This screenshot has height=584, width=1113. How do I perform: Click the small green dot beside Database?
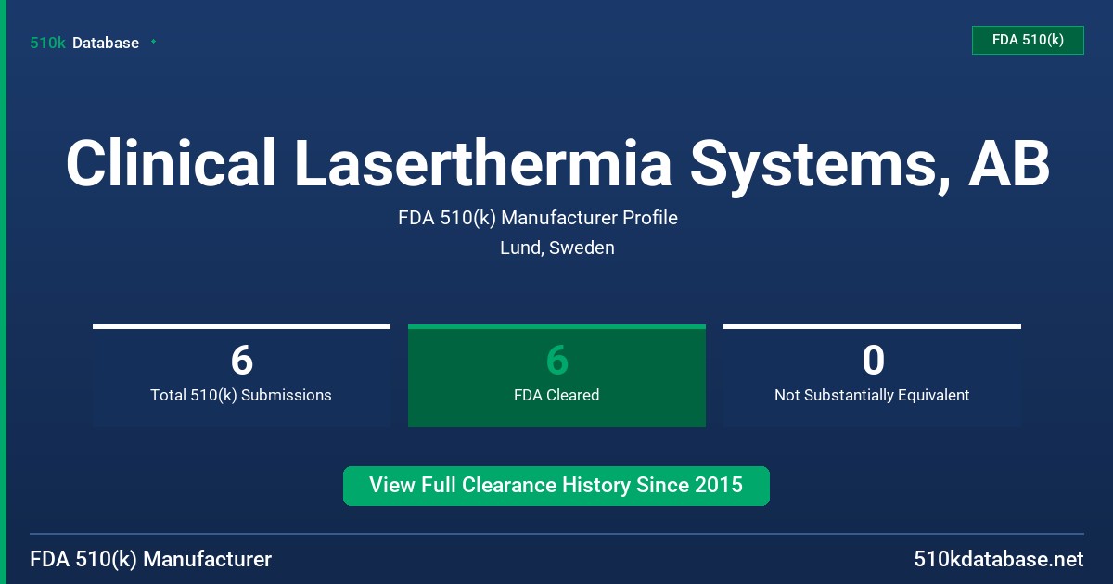(153, 42)
